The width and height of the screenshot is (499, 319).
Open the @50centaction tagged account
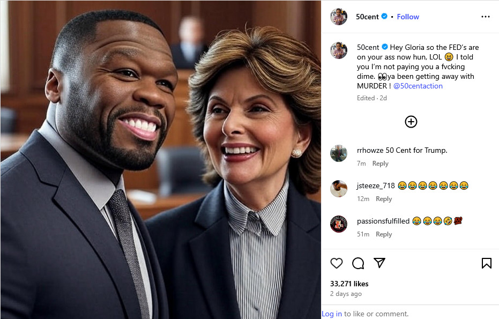coord(418,86)
